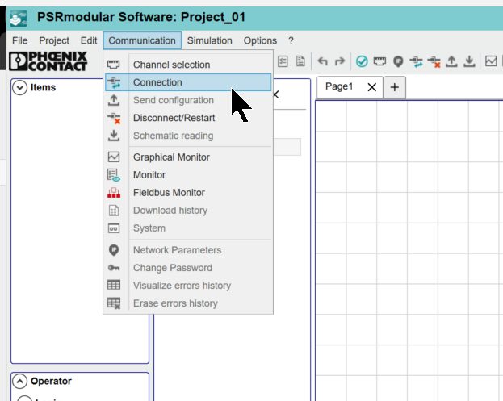The image size is (503, 401).
Task: Click the disconnect toolbar icon with red X
Action: (434, 61)
